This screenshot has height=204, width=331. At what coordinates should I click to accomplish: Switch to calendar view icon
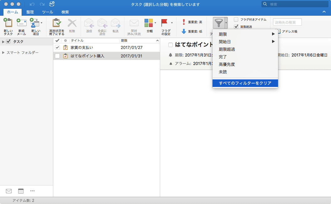point(21,191)
